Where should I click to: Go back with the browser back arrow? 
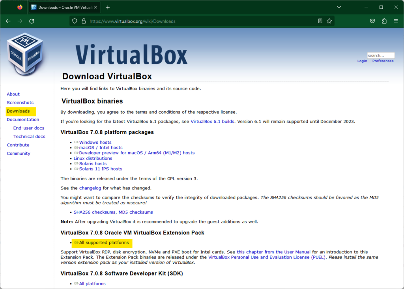coord(8,21)
